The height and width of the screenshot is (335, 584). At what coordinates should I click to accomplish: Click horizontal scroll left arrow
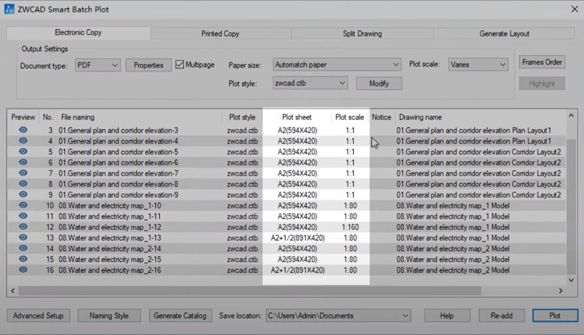[13, 291]
